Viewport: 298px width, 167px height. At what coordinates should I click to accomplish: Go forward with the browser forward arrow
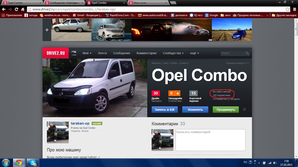[10, 9]
